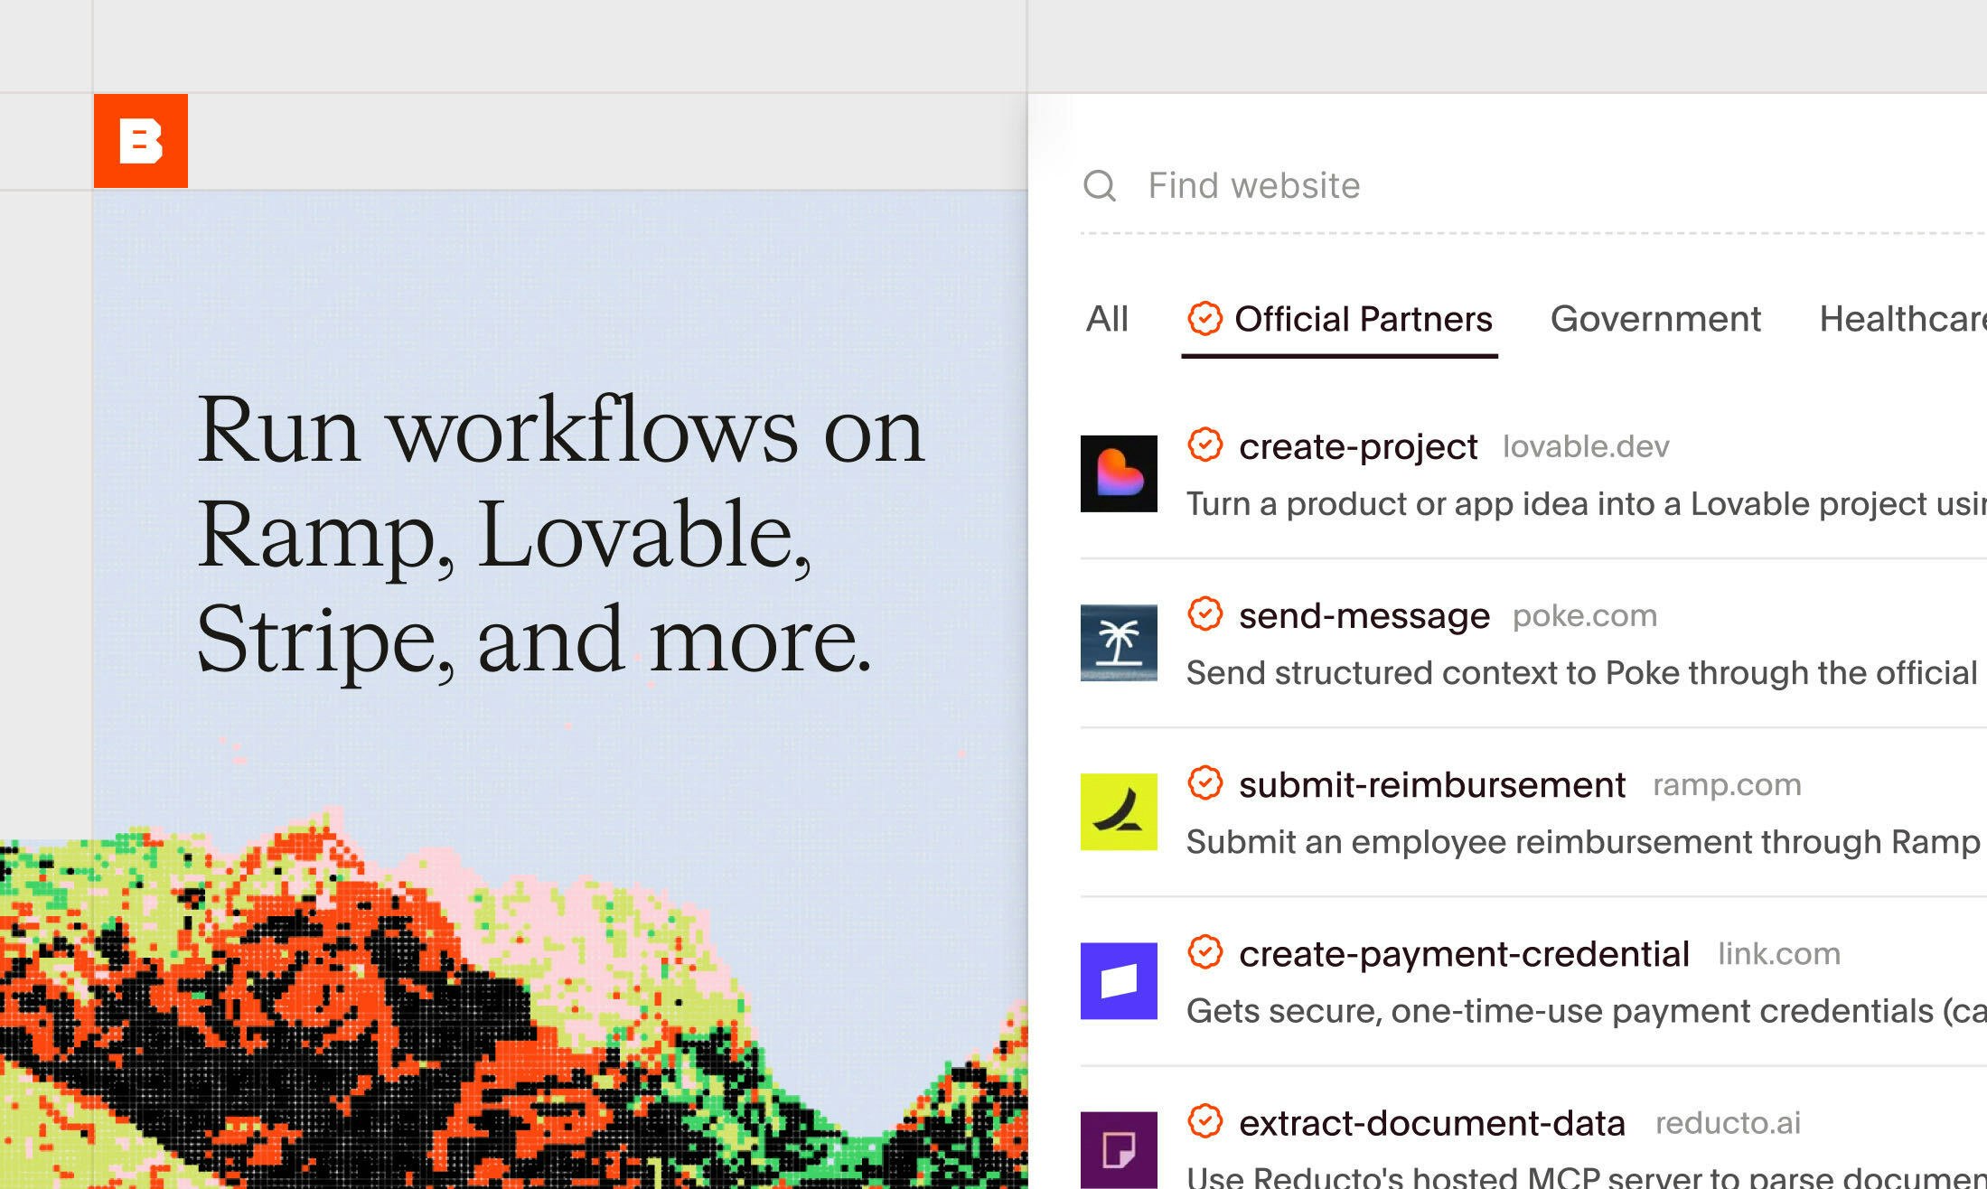The width and height of the screenshot is (1987, 1189).
Task: Click verified badge beside create-project
Action: 1204,445
